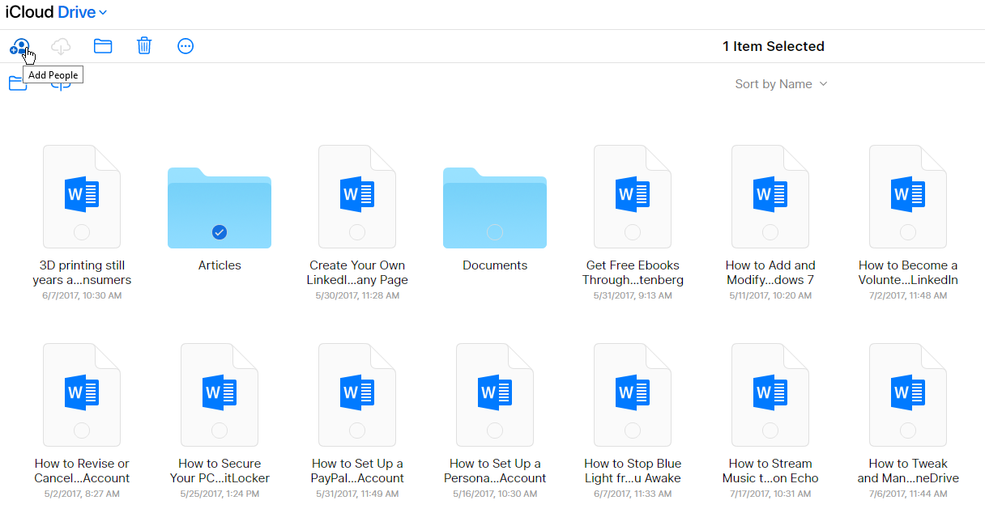Click the file name 'How to Tweak and Man...neDrive'
Viewport: 985px width, 509px height.
[x=908, y=471]
